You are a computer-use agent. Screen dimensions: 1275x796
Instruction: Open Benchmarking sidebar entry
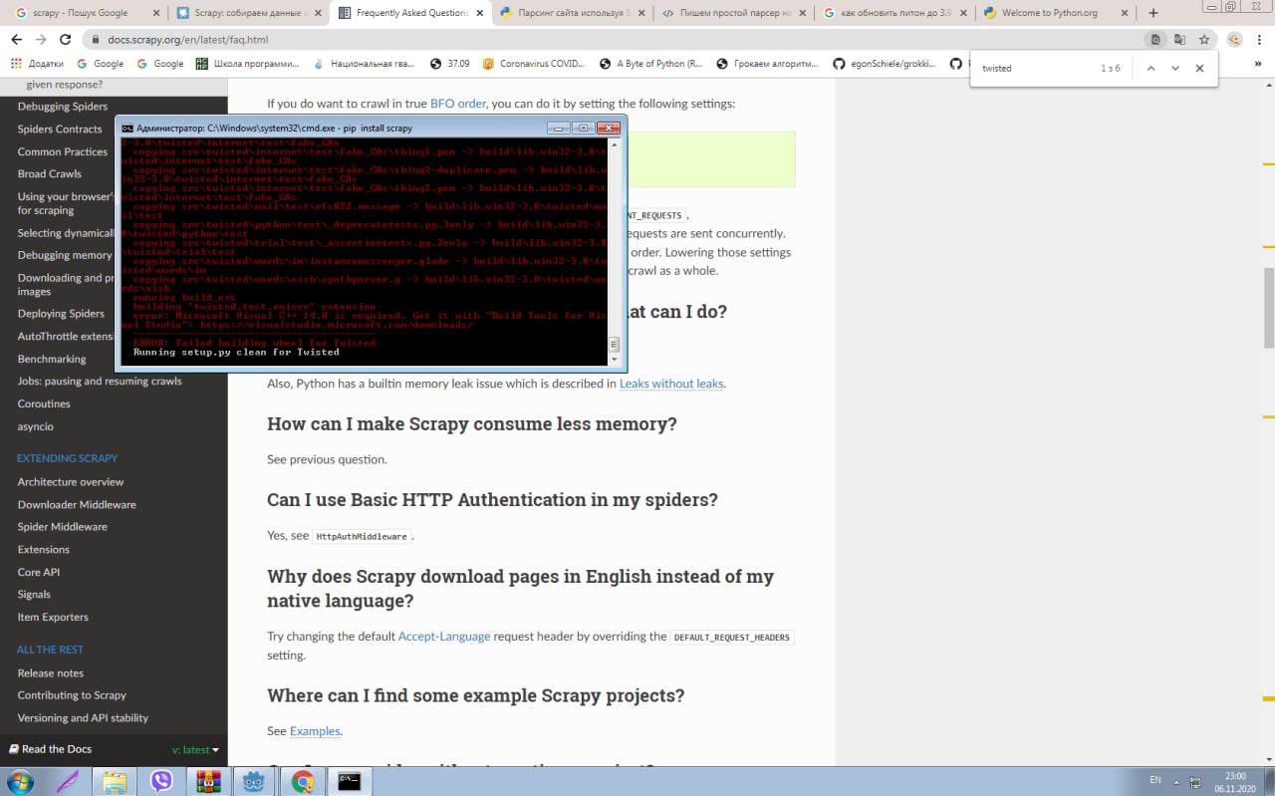click(x=52, y=359)
